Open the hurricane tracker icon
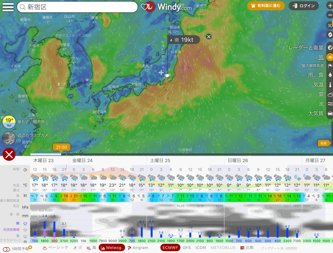This screenshot has height=253, width=333. (x=330, y=34)
